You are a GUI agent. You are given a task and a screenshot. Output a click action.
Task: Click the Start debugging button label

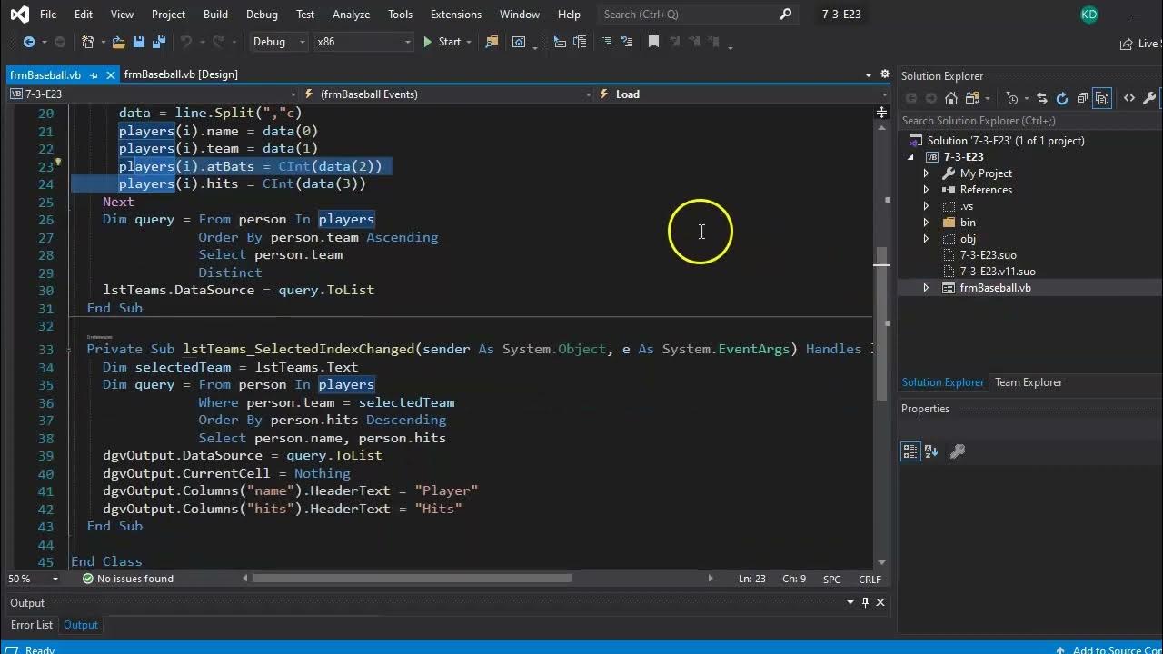pos(450,42)
